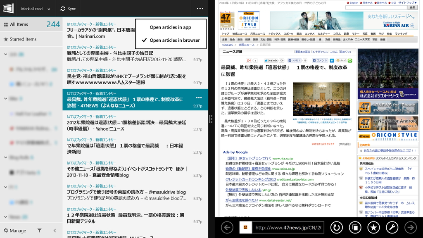Click the Sync refresh icon
Viewport: 423px width, 238px height.
[63, 9]
